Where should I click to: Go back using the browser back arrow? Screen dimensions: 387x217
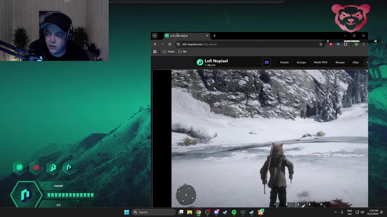point(155,44)
